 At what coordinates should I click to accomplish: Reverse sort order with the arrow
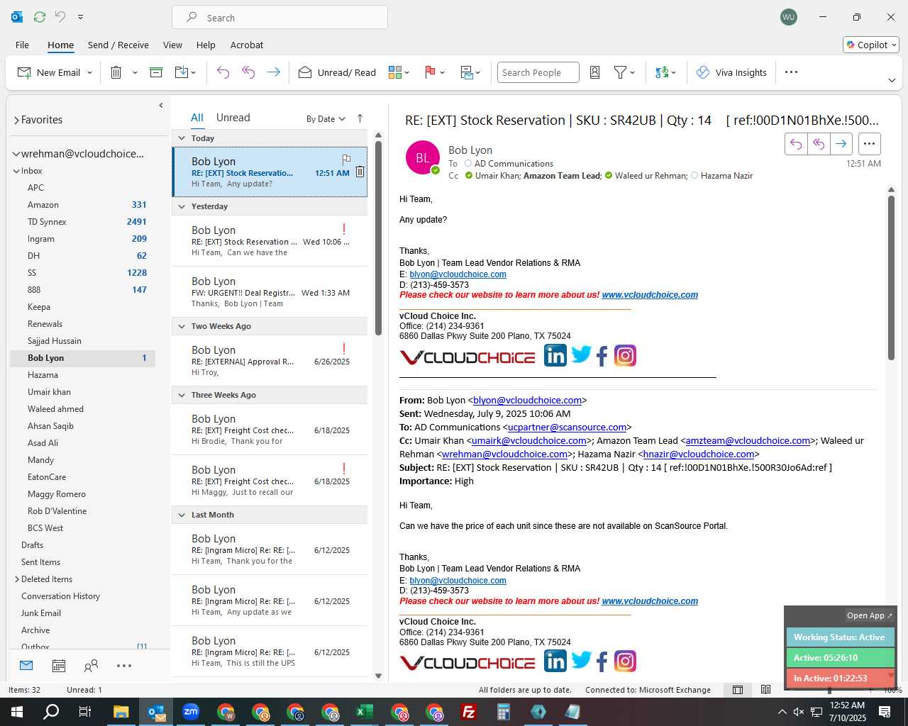(x=360, y=118)
